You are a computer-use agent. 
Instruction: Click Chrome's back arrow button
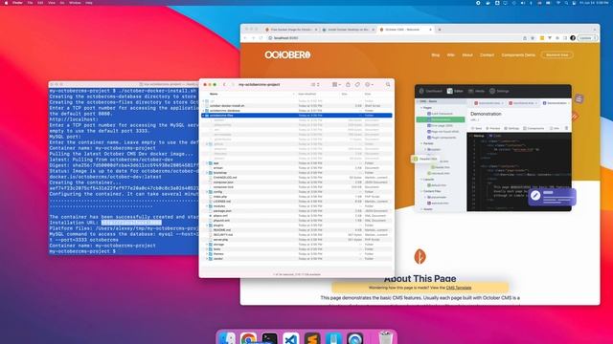point(245,38)
